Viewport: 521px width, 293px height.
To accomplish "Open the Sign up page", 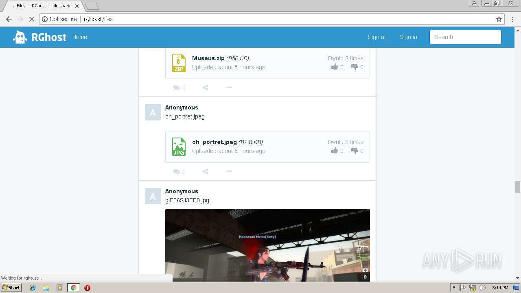I will [x=377, y=37].
